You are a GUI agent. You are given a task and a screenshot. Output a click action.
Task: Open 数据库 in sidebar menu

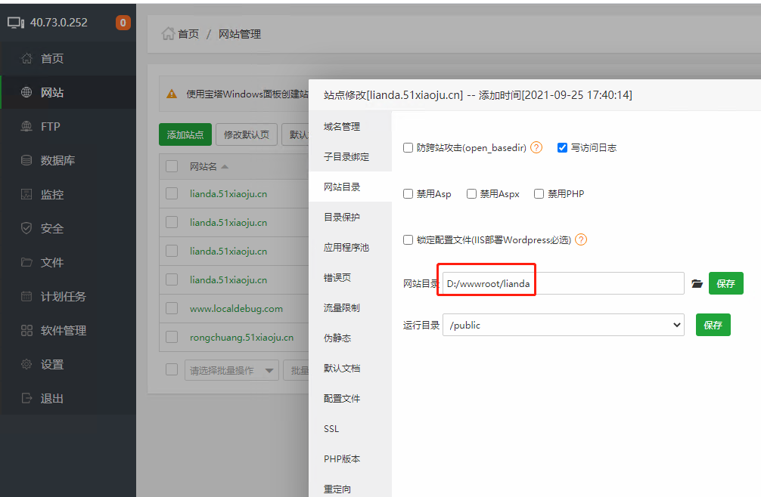(x=68, y=160)
